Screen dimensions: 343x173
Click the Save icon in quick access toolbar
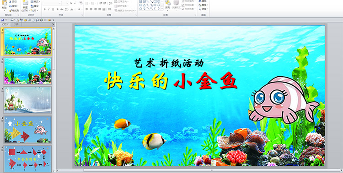tap(2, 20)
